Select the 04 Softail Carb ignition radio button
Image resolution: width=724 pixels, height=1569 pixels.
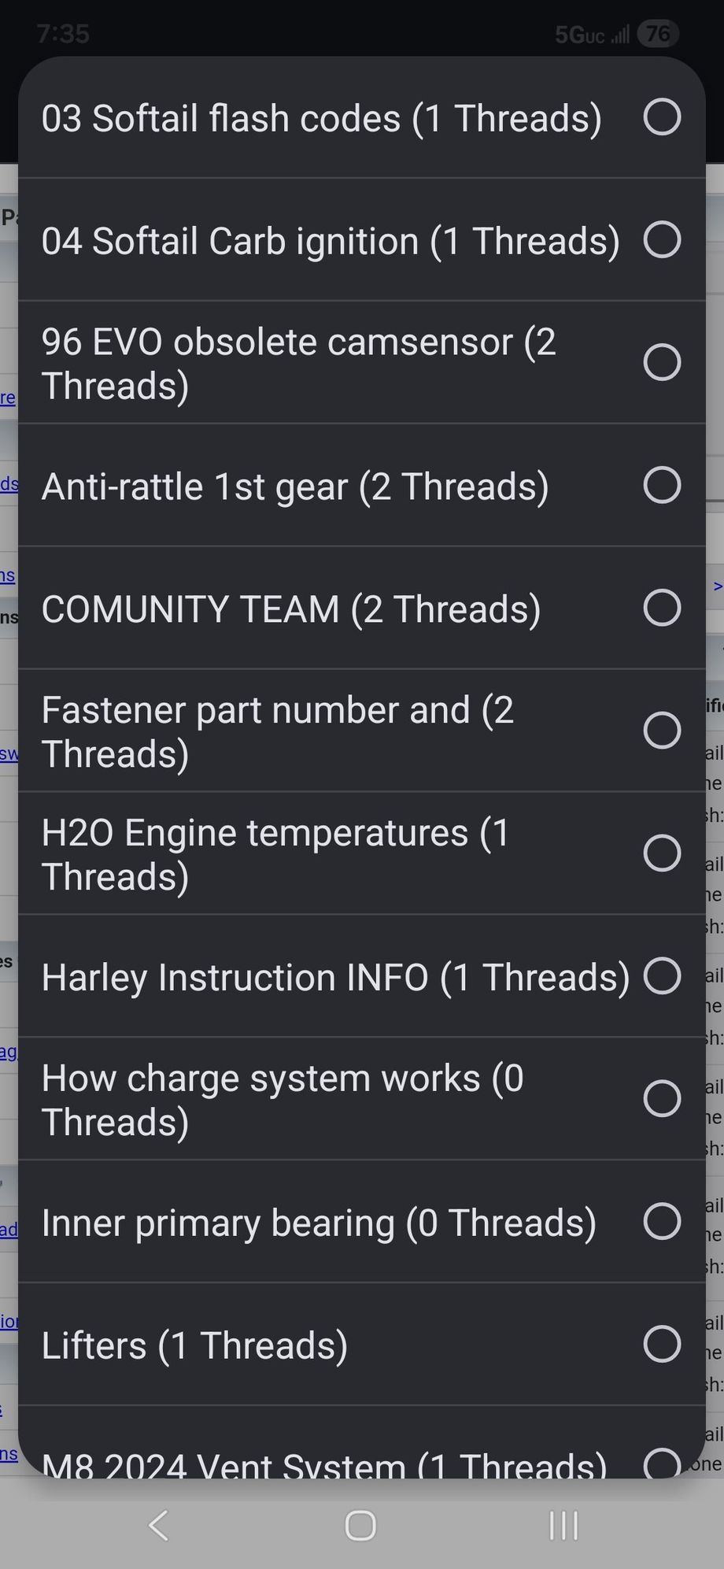662,239
